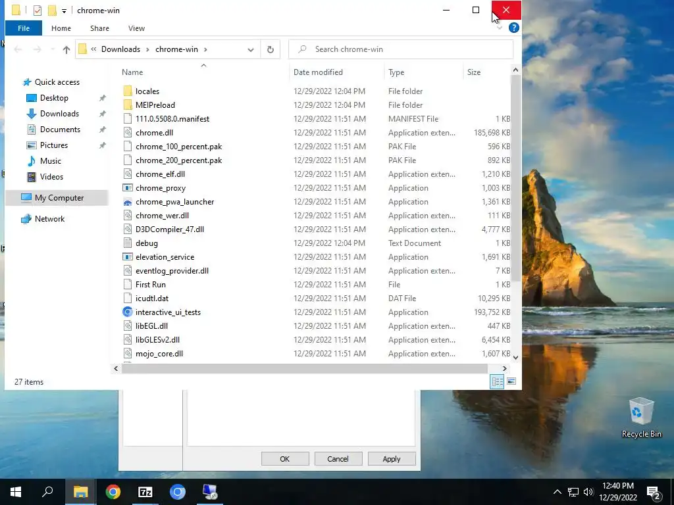
Task: Open the Share ribbon tab
Action: (x=99, y=28)
